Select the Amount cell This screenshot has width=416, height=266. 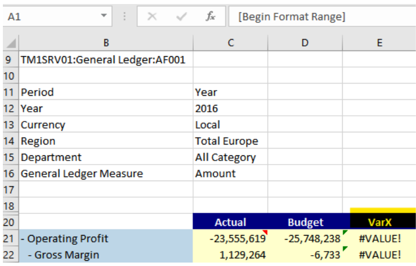[x=230, y=173]
